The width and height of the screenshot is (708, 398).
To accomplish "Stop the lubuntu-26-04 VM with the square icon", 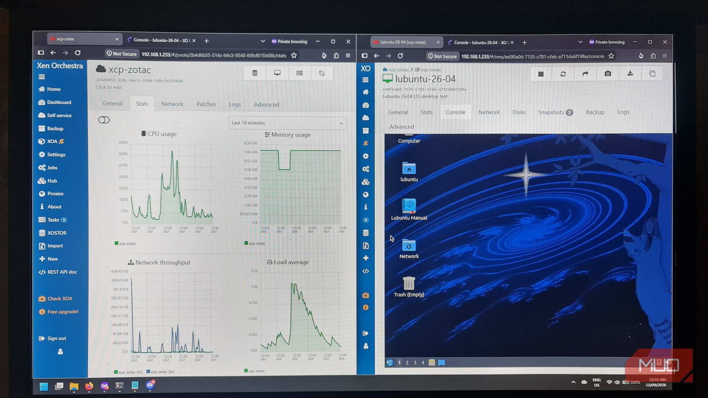I will 541,74.
